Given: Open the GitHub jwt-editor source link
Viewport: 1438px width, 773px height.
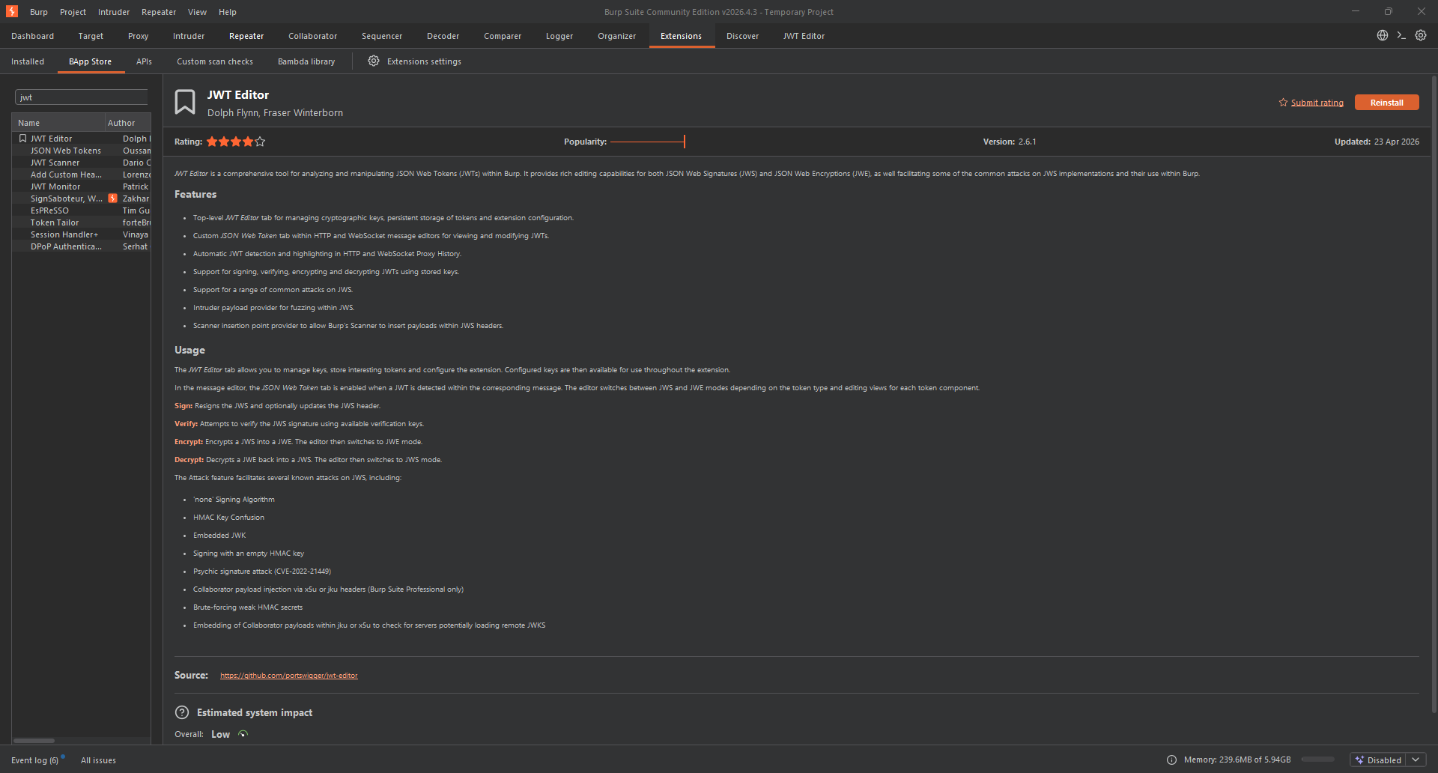Looking at the screenshot, I should (x=289, y=676).
